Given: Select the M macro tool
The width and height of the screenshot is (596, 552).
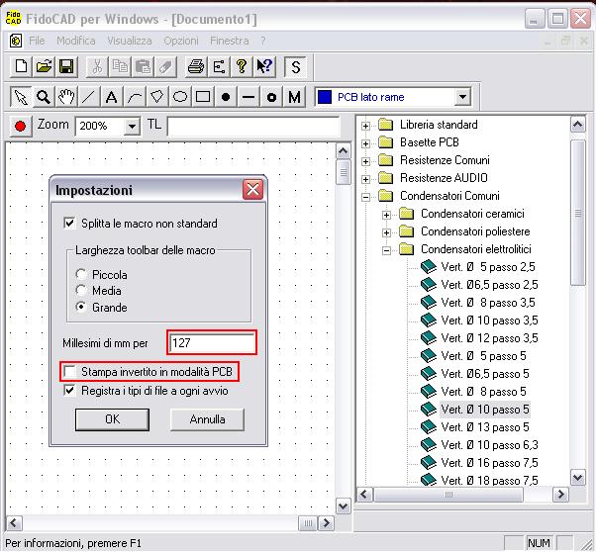Looking at the screenshot, I should pos(294,97).
